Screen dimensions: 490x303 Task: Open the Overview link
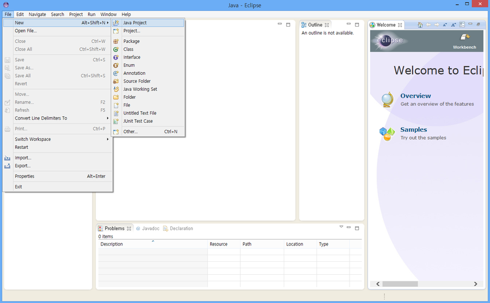tap(415, 96)
